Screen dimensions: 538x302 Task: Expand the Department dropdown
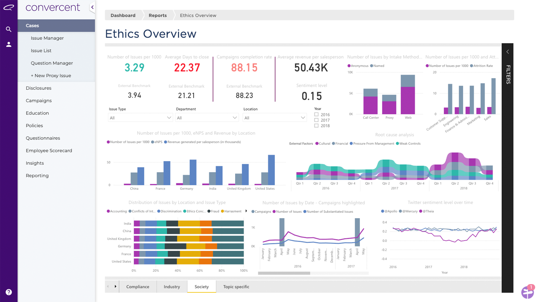207,118
